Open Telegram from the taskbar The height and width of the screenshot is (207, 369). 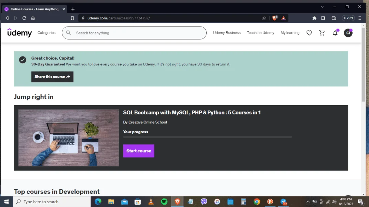284,202
